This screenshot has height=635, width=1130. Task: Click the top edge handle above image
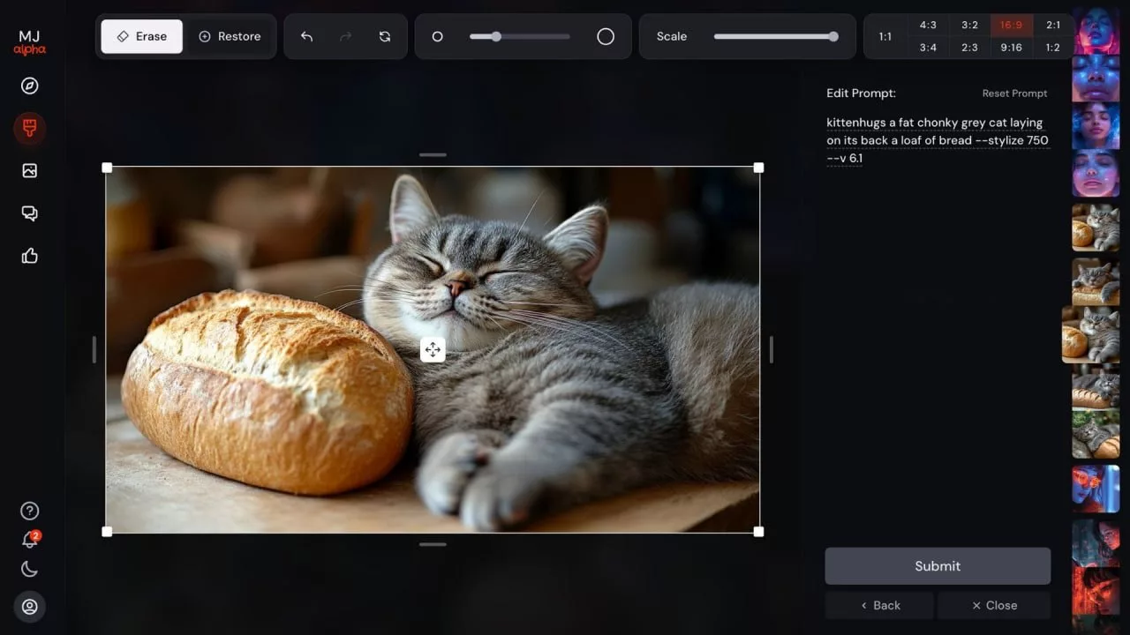(x=433, y=155)
